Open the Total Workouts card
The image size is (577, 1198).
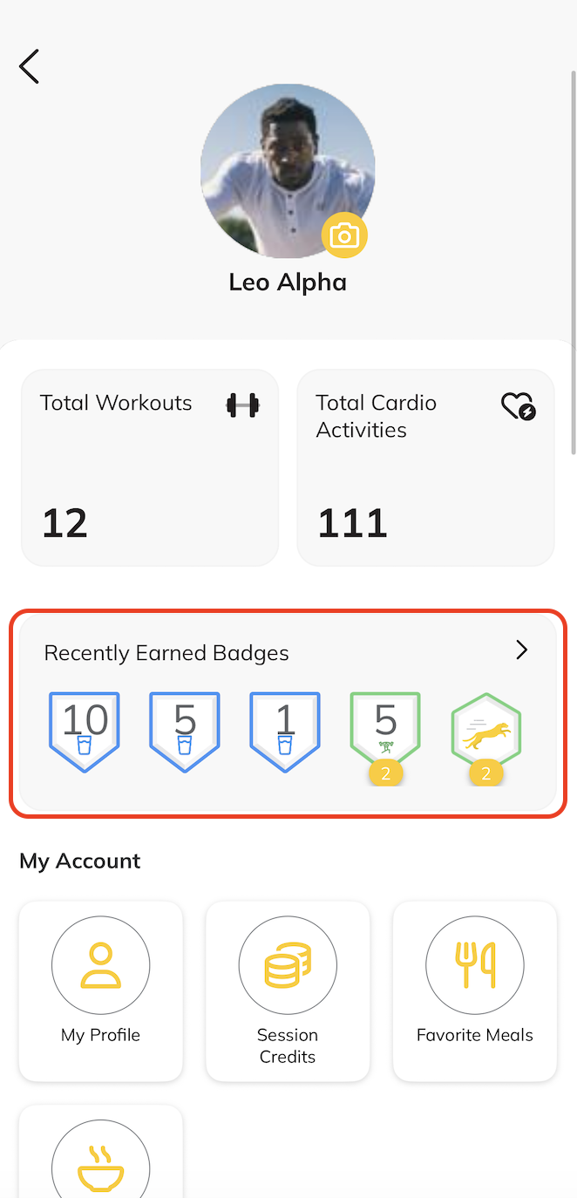(150, 468)
